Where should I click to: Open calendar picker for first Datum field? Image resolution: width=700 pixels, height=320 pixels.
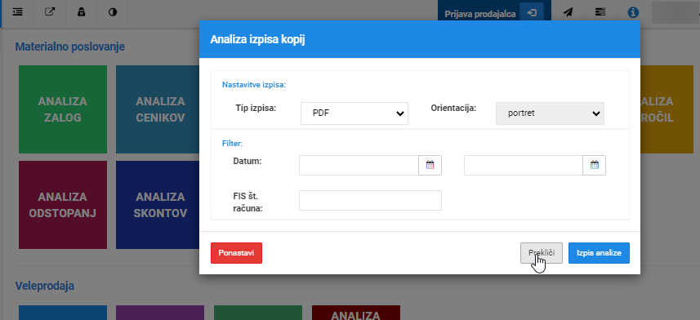[430, 165]
